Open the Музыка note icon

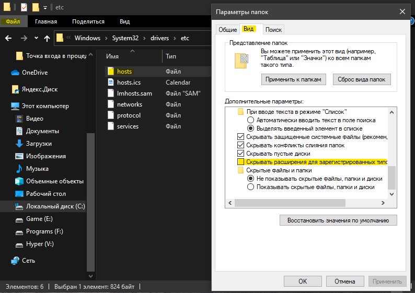click(19, 169)
